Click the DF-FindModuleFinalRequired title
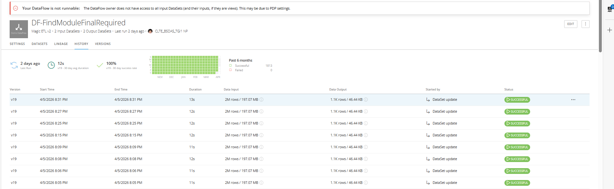Image resolution: width=614 pixels, height=189 pixels. click(78, 23)
